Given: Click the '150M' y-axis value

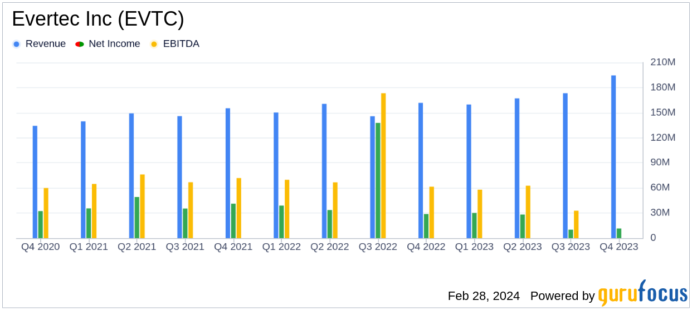Looking at the screenshot, I should point(663,112).
